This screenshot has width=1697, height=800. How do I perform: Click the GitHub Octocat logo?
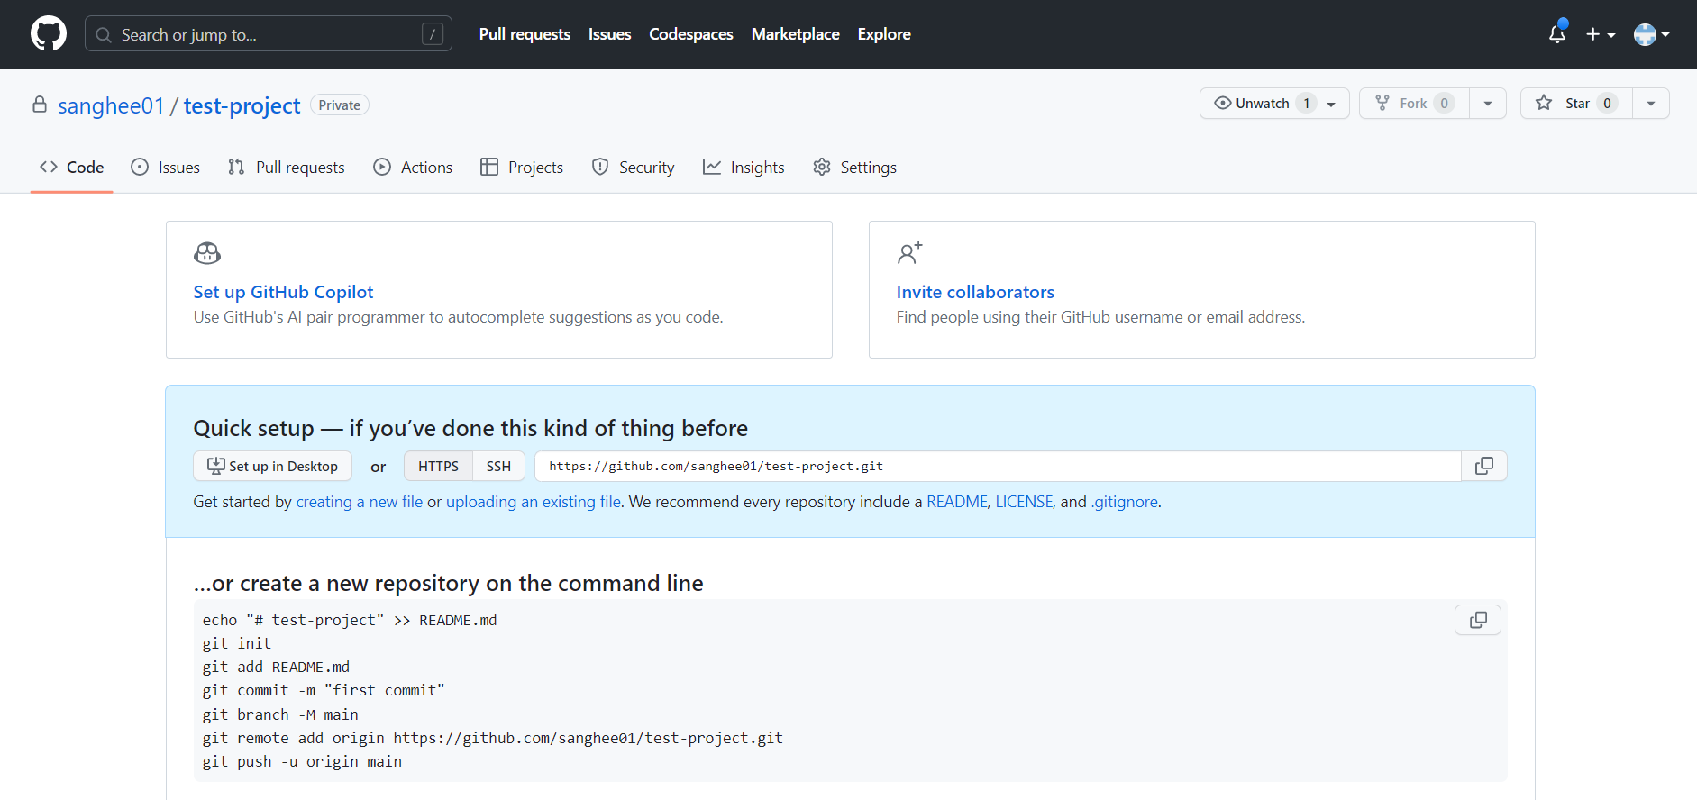49,34
